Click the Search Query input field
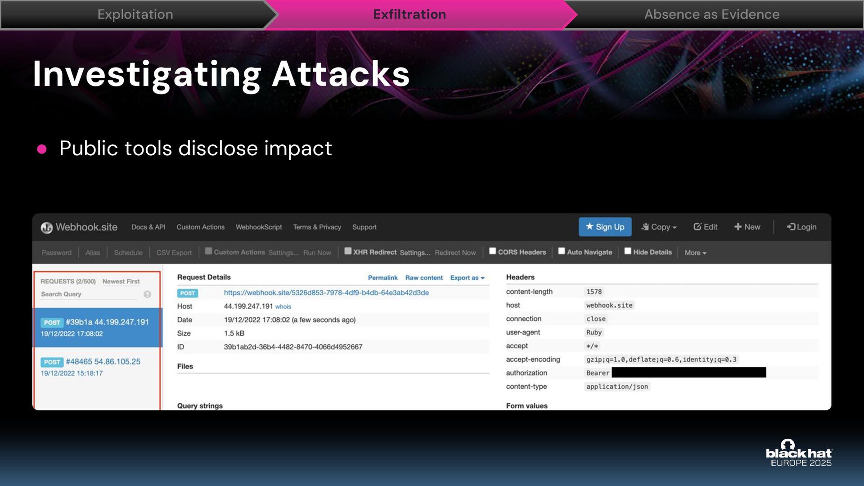This screenshot has width=864, height=486. (89, 294)
